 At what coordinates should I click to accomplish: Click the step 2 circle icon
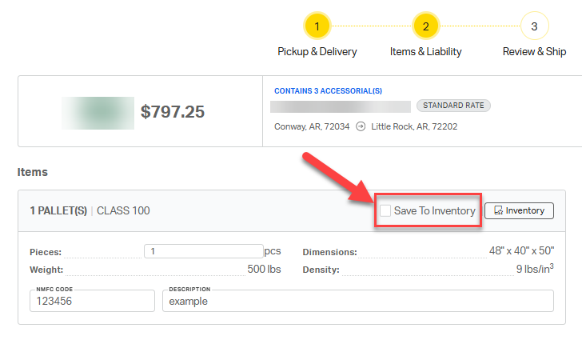[425, 26]
